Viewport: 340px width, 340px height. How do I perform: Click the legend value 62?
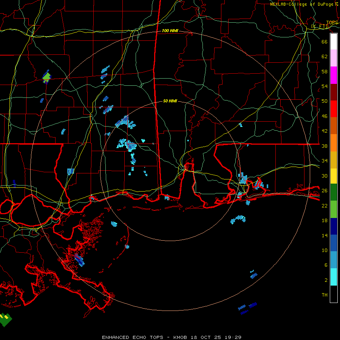pyautogui.click(x=325, y=56)
